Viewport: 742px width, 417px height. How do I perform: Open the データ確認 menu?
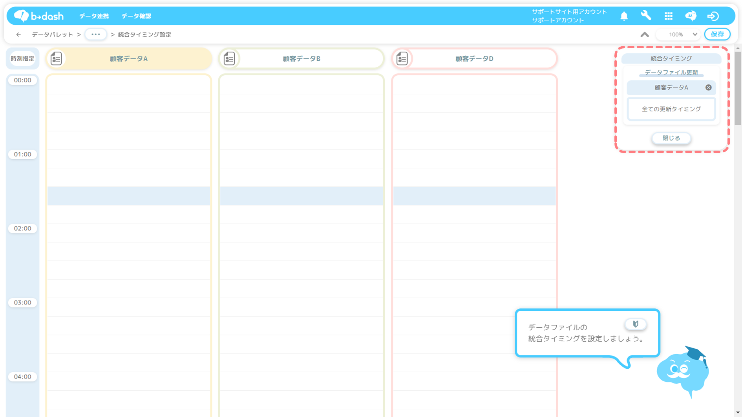[x=136, y=16]
